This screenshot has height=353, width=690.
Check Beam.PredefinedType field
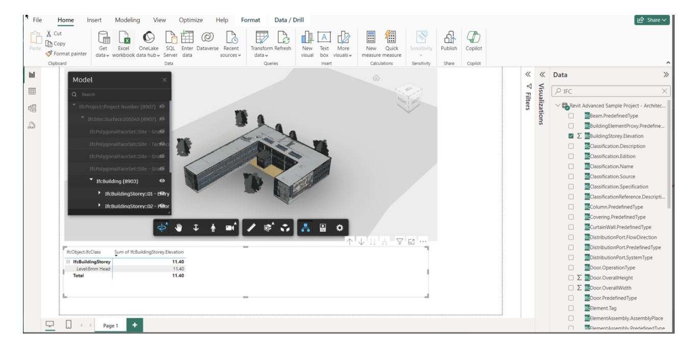pos(571,116)
